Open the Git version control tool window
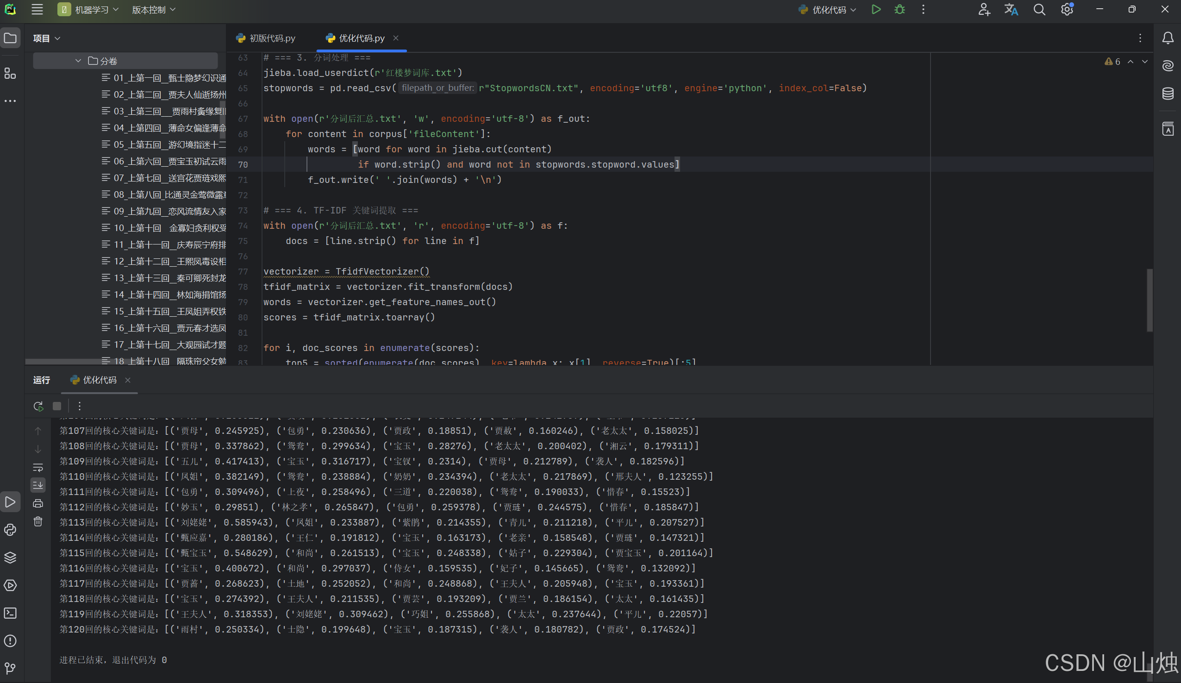The image size is (1181, 683). pos(10,668)
